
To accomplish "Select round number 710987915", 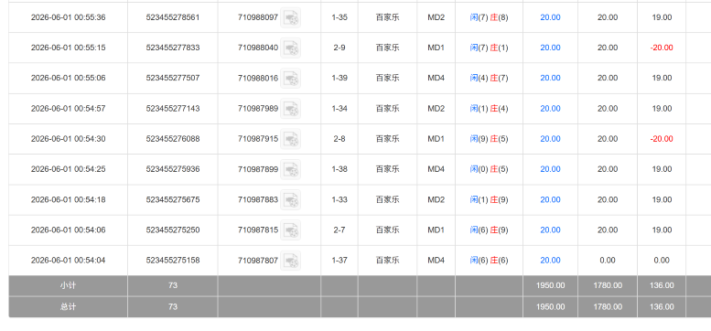I will point(258,139).
